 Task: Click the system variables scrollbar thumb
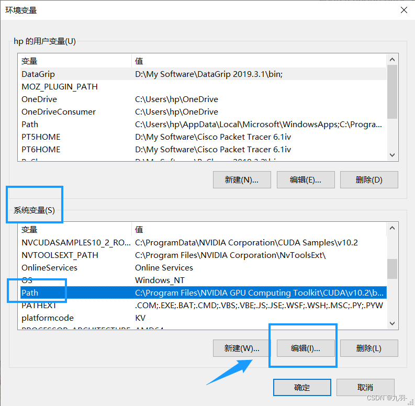[x=392, y=268]
